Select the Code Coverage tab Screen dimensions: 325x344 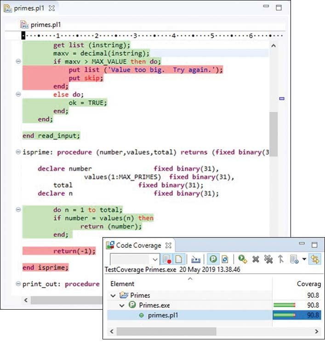(138, 245)
